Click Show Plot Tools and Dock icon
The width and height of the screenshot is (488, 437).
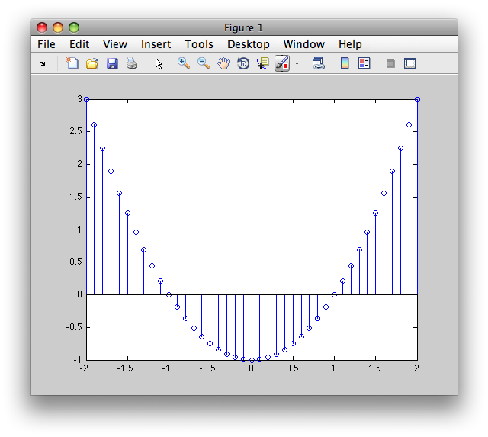coord(410,63)
